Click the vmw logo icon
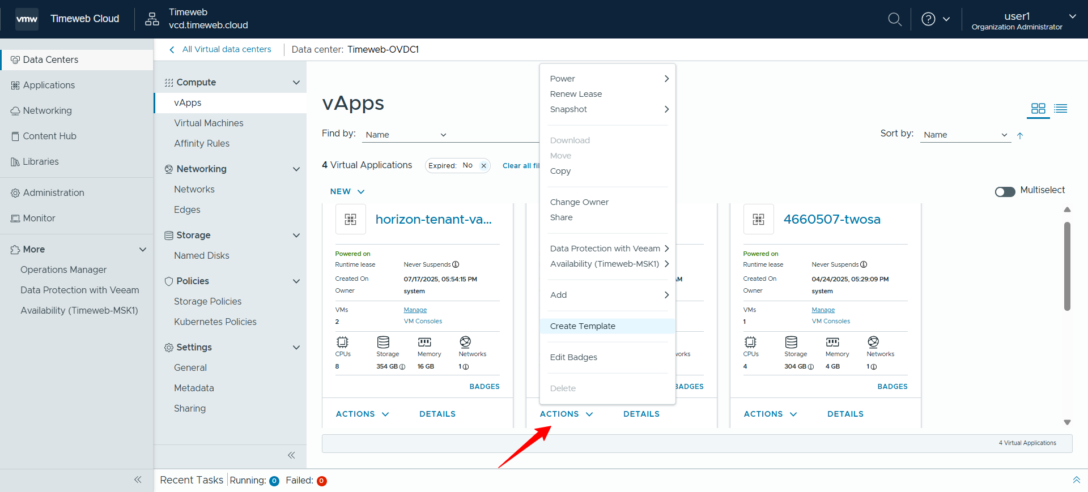The width and height of the screenshot is (1088, 492). pos(27,19)
